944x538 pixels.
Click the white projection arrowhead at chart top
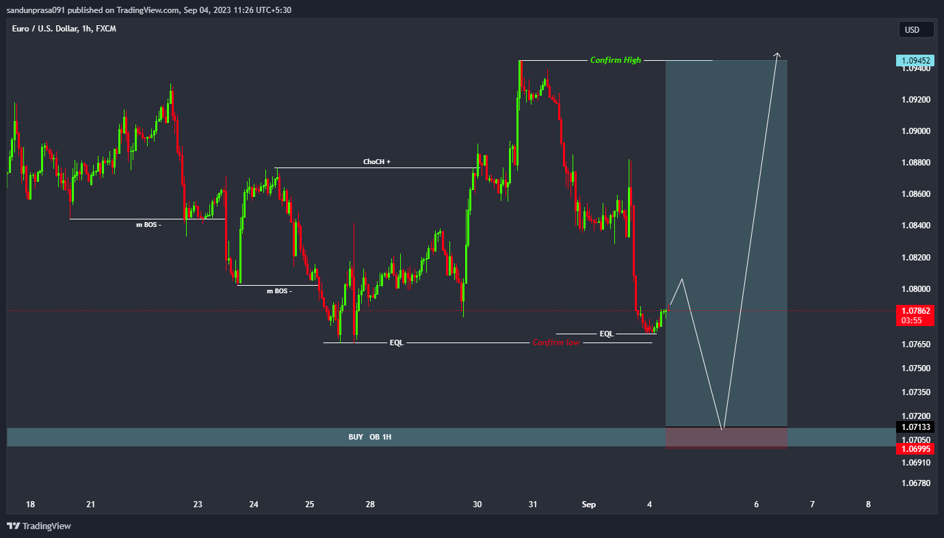click(x=777, y=54)
